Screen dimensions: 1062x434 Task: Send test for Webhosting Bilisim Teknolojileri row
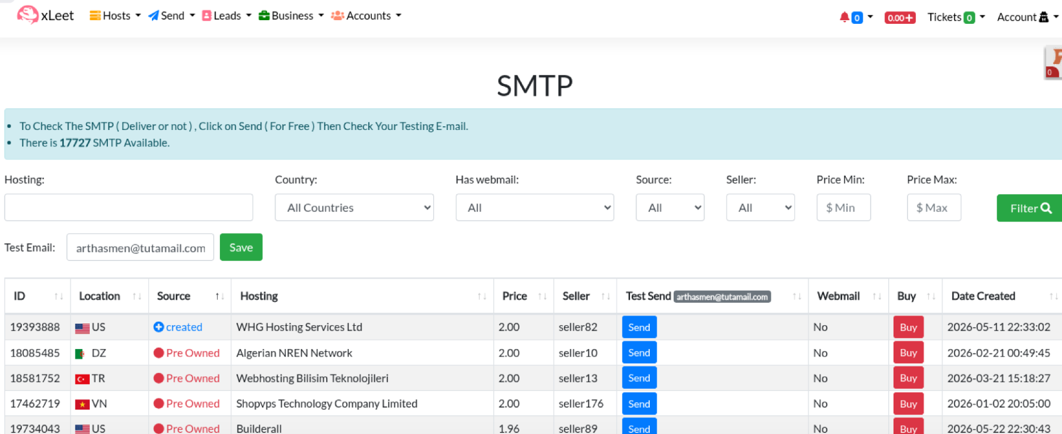639,378
